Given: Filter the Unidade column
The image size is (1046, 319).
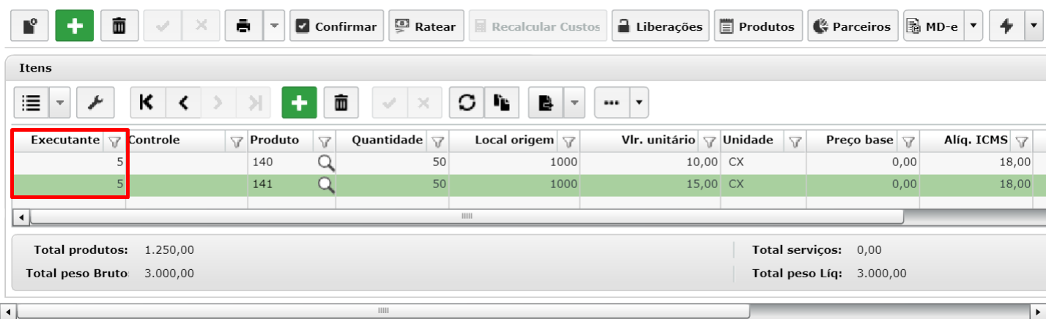Looking at the screenshot, I should pyautogui.click(x=795, y=141).
